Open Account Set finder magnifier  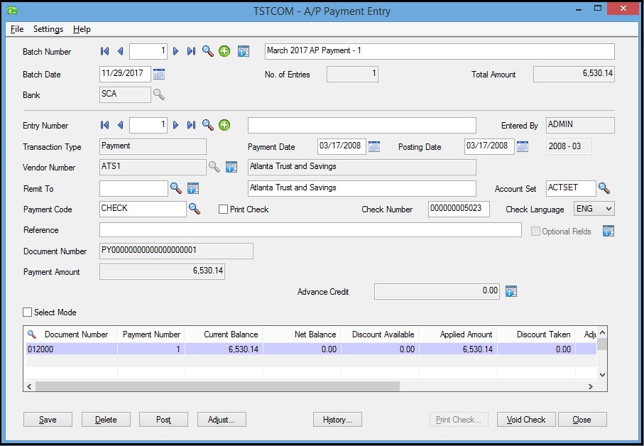[x=604, y=188]
